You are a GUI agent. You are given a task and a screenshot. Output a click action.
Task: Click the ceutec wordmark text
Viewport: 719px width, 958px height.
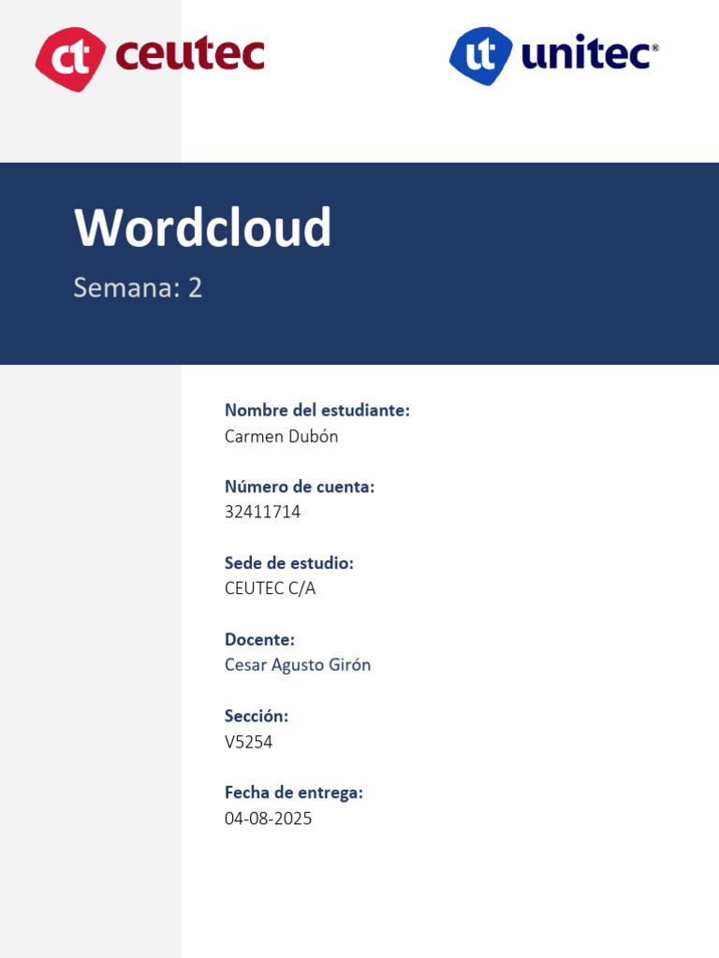coord(189,54)
